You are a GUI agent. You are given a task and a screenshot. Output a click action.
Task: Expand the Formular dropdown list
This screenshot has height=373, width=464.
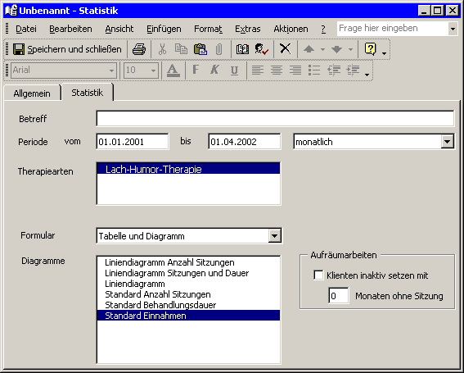[275, 236]
